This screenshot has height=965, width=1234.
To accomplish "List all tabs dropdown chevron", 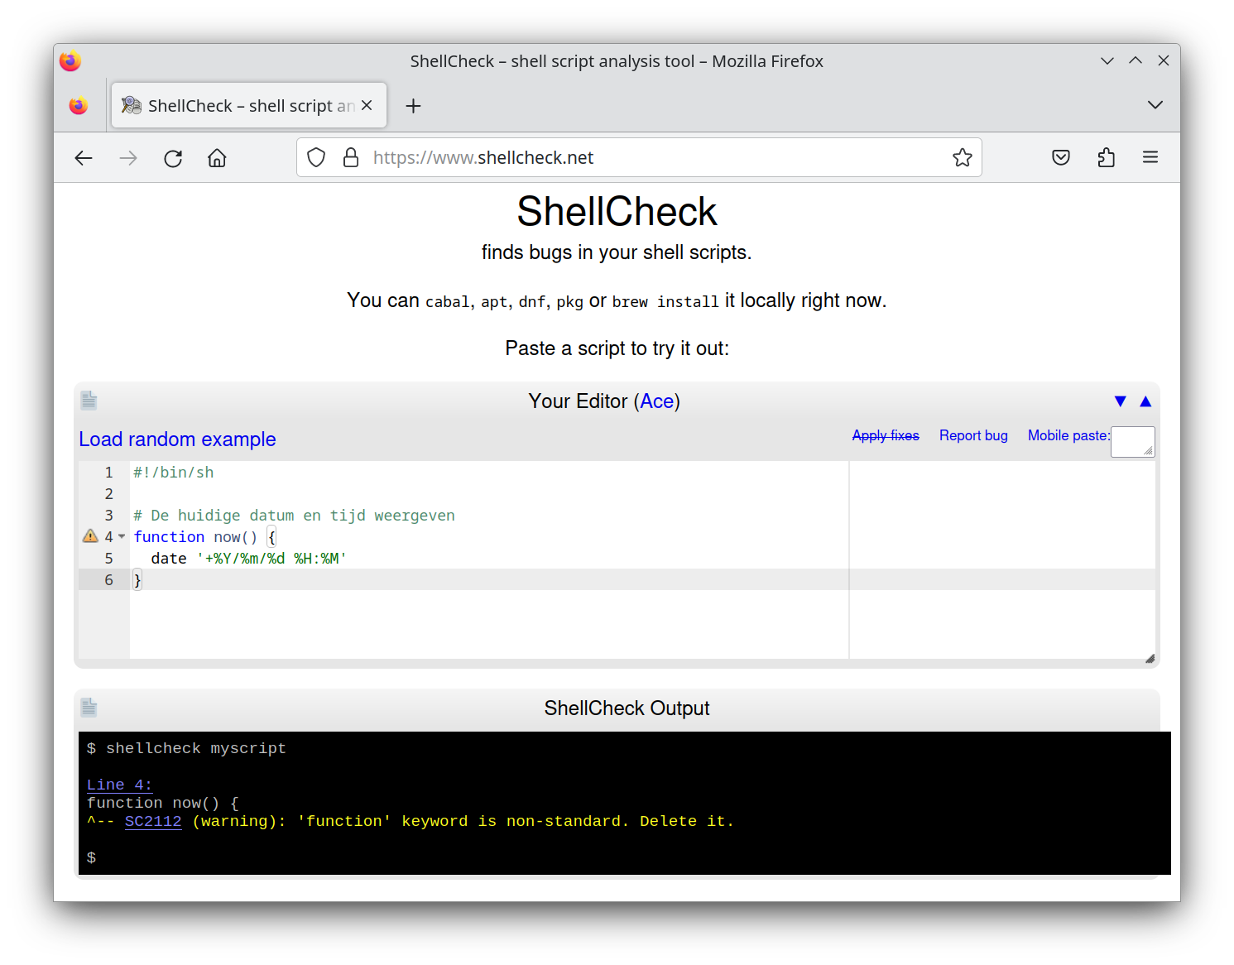I will point(1155,105).
